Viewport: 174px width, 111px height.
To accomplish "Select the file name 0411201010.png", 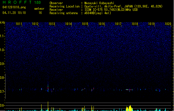I will tap(14, 7).
